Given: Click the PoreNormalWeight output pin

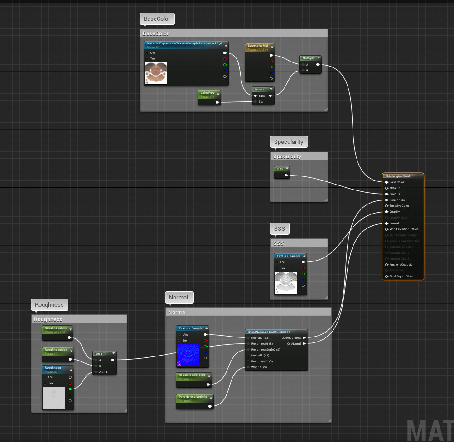Looking at the screenshot, I should pos(210,406).
